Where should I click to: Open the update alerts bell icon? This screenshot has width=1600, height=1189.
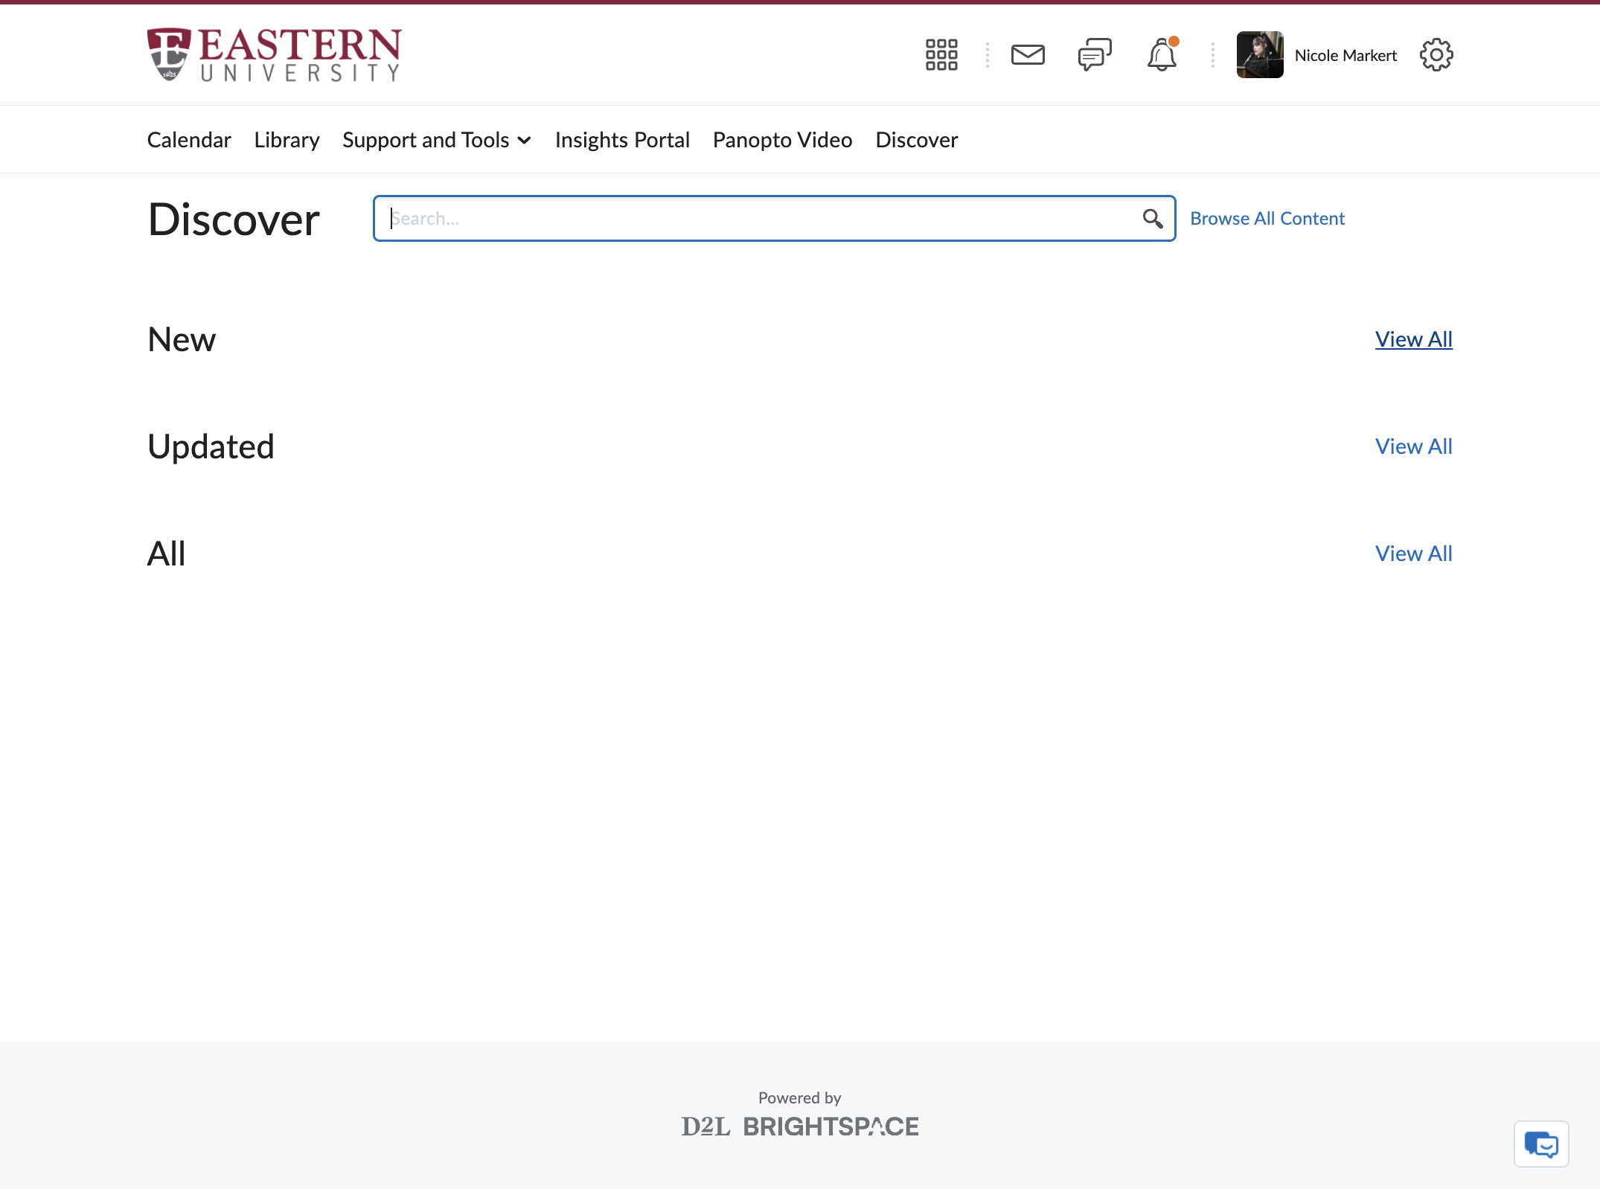tap(1162, 55)
